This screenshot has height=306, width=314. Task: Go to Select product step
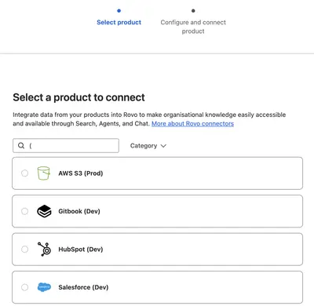click(x=119, y=22)
